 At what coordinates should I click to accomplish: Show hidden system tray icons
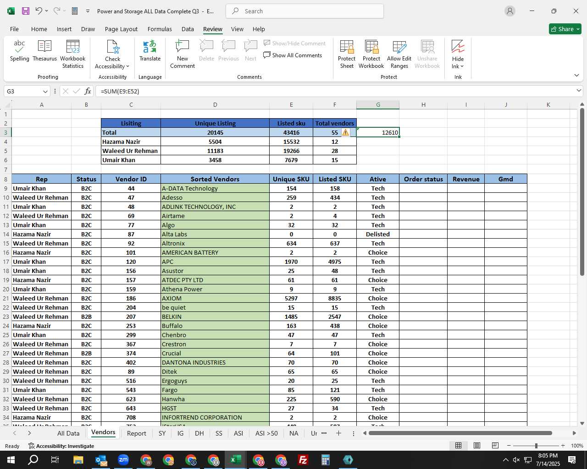tap(505, 460)
